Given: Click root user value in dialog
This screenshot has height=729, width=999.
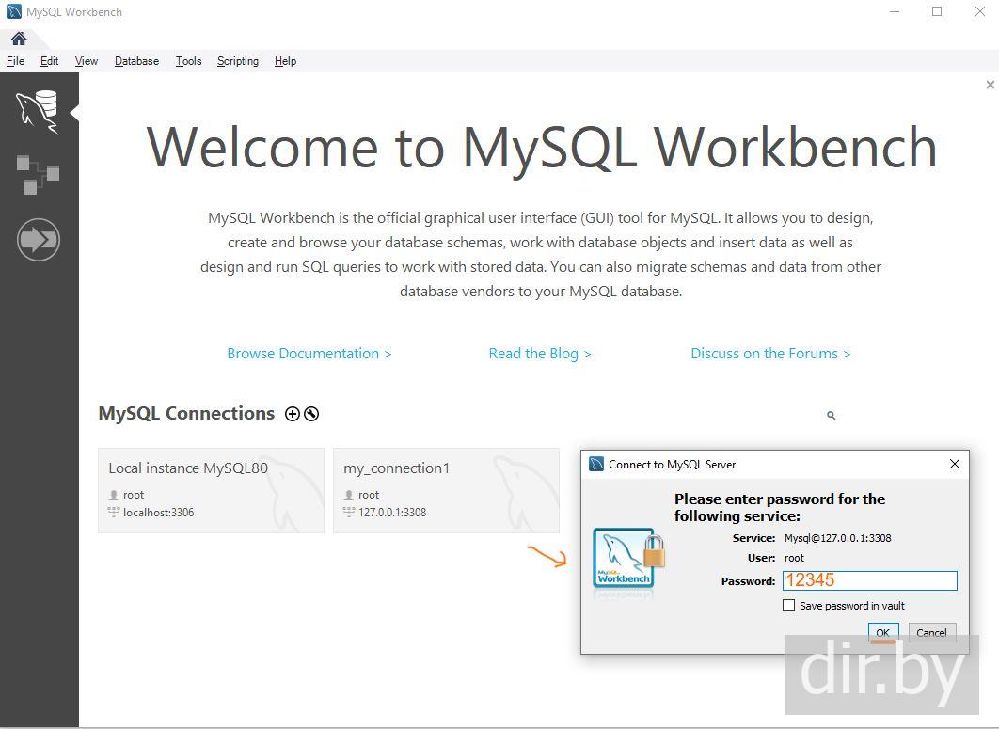Looking at the screenshot, I should click(795, 558).
